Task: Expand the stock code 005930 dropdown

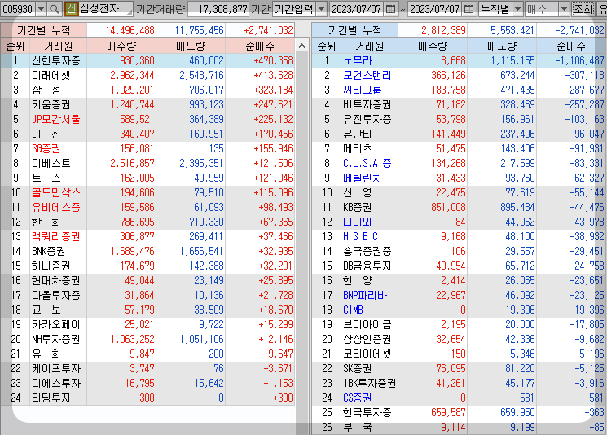Action: click(x=41, y=8)
